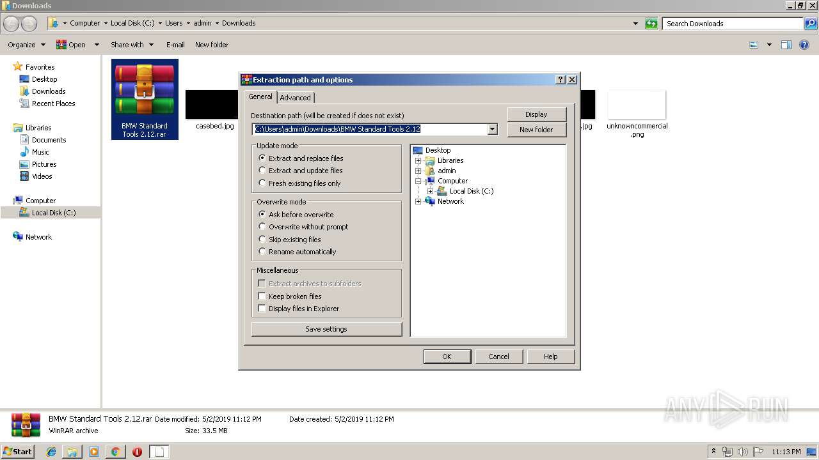Viewport: 819px width, 460px height.
Task: Open Chrome from taskbar
Action: (115, 452)
